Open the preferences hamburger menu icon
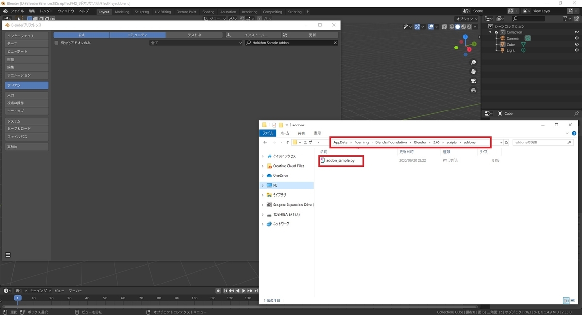 pyautogui.click(x=8, y=255)
